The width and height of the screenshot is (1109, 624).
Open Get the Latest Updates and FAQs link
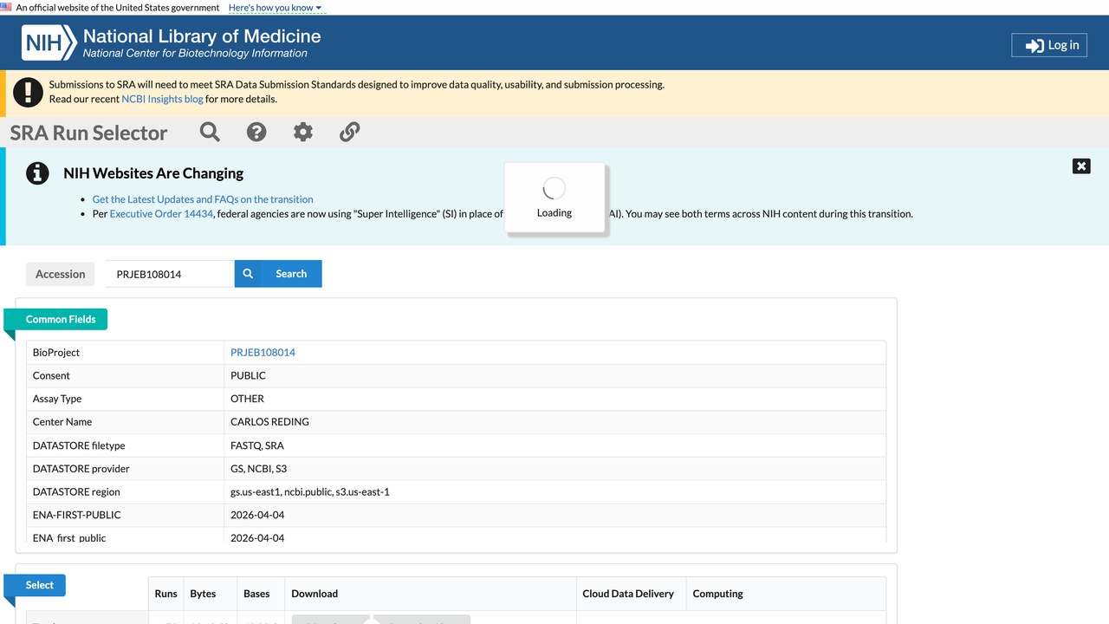click(203, 199)
